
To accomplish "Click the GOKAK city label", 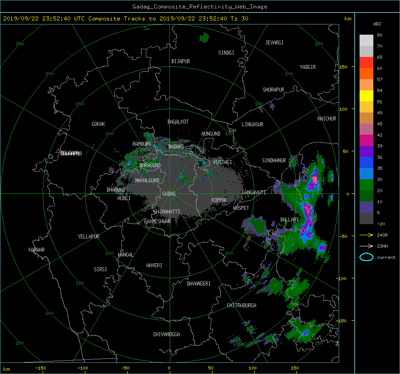I will click(x=99, y=124).
